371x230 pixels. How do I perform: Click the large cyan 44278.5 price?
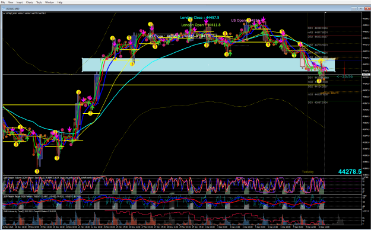tap(350, 172)
